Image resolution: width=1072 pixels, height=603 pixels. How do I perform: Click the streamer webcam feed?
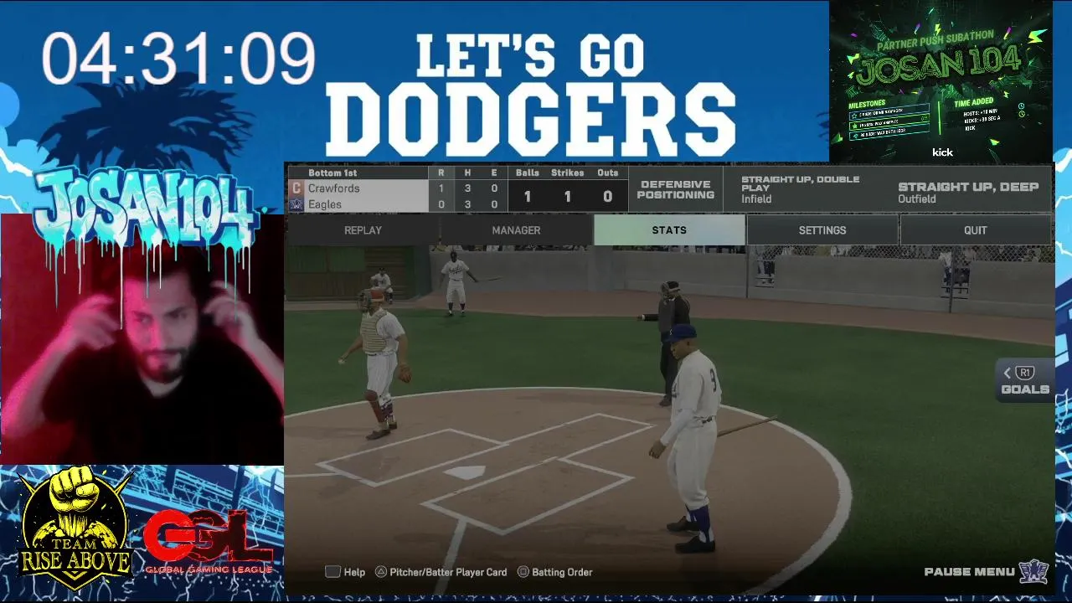click(142, 339)
